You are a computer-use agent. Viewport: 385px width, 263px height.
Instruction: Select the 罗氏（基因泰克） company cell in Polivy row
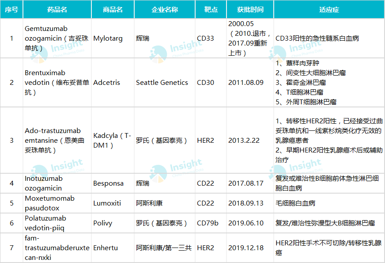165,223
